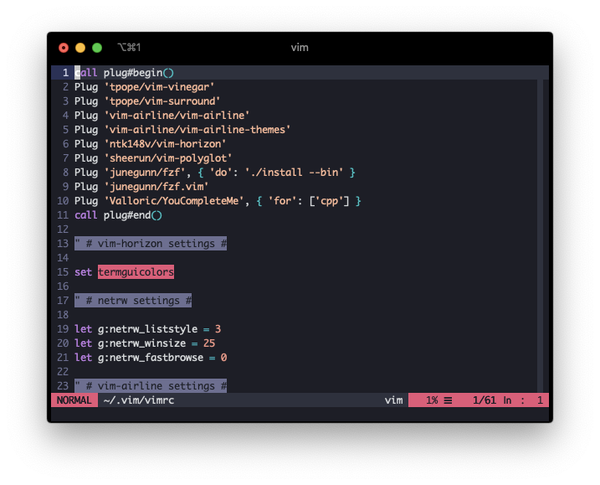Click the 'tpope/vim-vinegar' plugin string
600x485 pixels.
pos(160,87)
